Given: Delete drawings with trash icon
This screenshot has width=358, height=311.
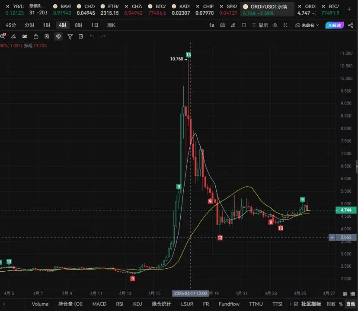Looking at the screenshot, I should pos(81,36).
